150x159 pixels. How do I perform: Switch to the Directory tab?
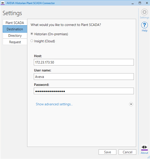[x=15, y=35]
